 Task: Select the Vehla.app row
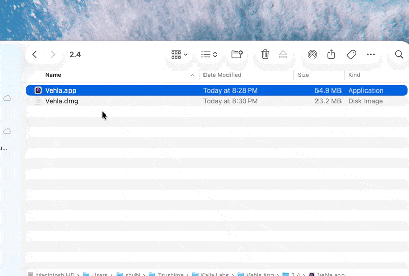(216, 90)
